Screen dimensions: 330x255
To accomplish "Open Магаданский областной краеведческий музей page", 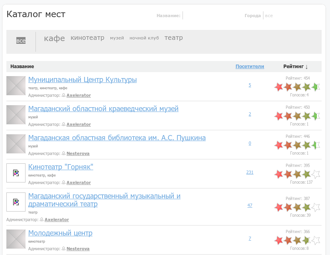I will pyautogui.click(x=103, y=109).
